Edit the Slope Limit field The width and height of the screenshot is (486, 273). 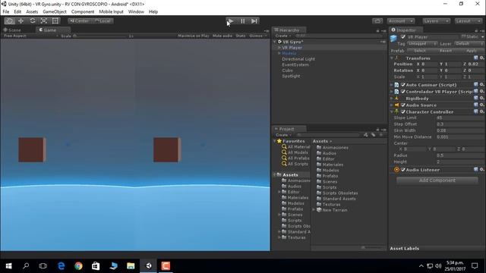pyautogui.click(x=459, y=118)
